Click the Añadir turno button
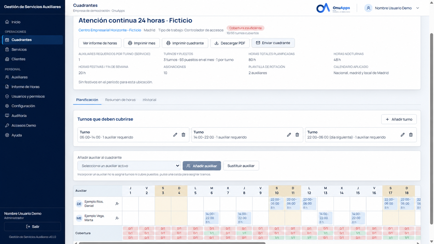Viewport: 434px width, 244px height. tap(399, 119)
